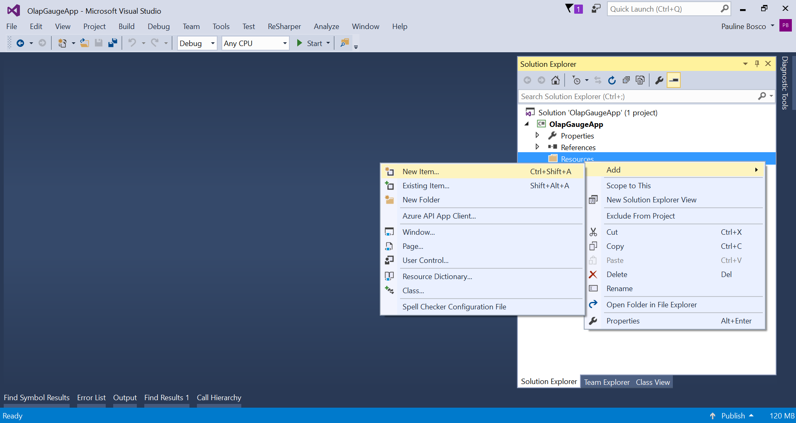Click the notifications flag icon
This screenshot has height=423, width=796.
tap(574, 9)
